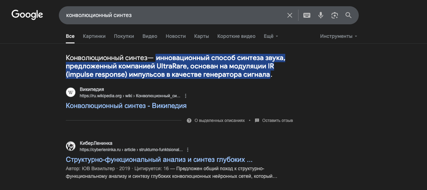Open the three-dot menu next to Wikipedia URL
427x190 pixels.
(186, 96)
